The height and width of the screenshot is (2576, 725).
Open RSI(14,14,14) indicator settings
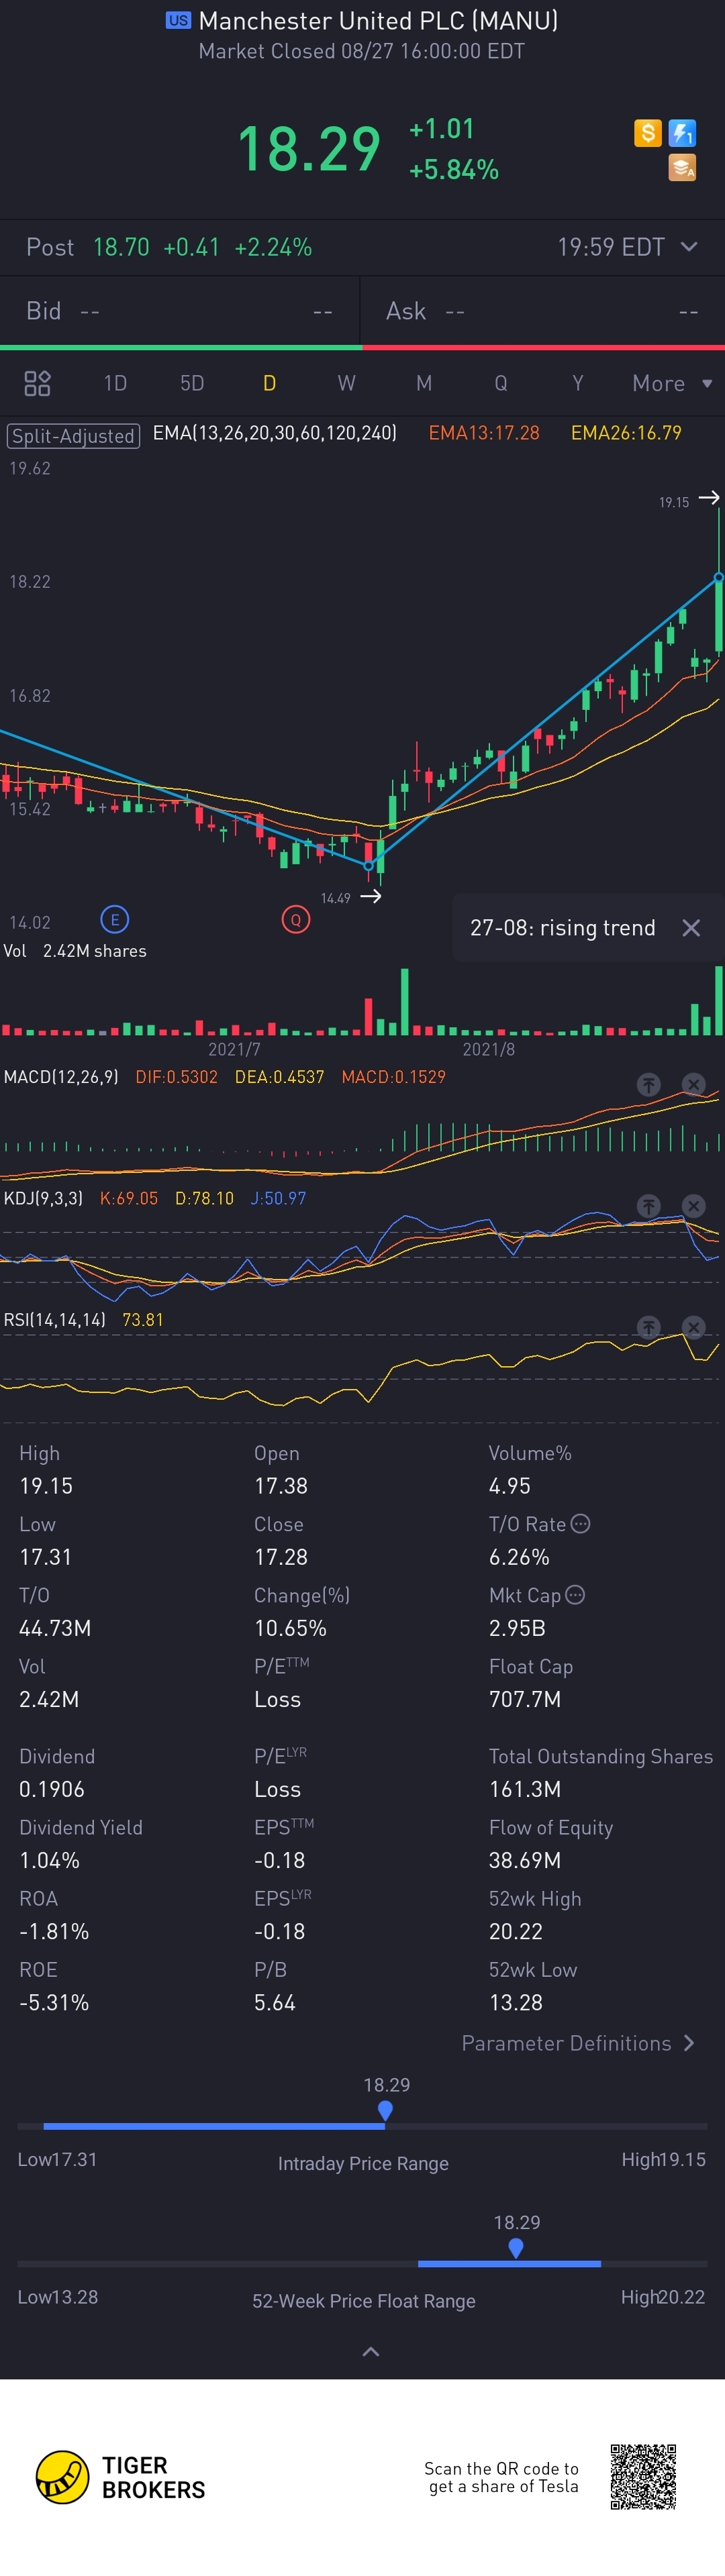point(54,1320)
